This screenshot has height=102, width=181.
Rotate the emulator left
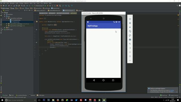point(130,31)
